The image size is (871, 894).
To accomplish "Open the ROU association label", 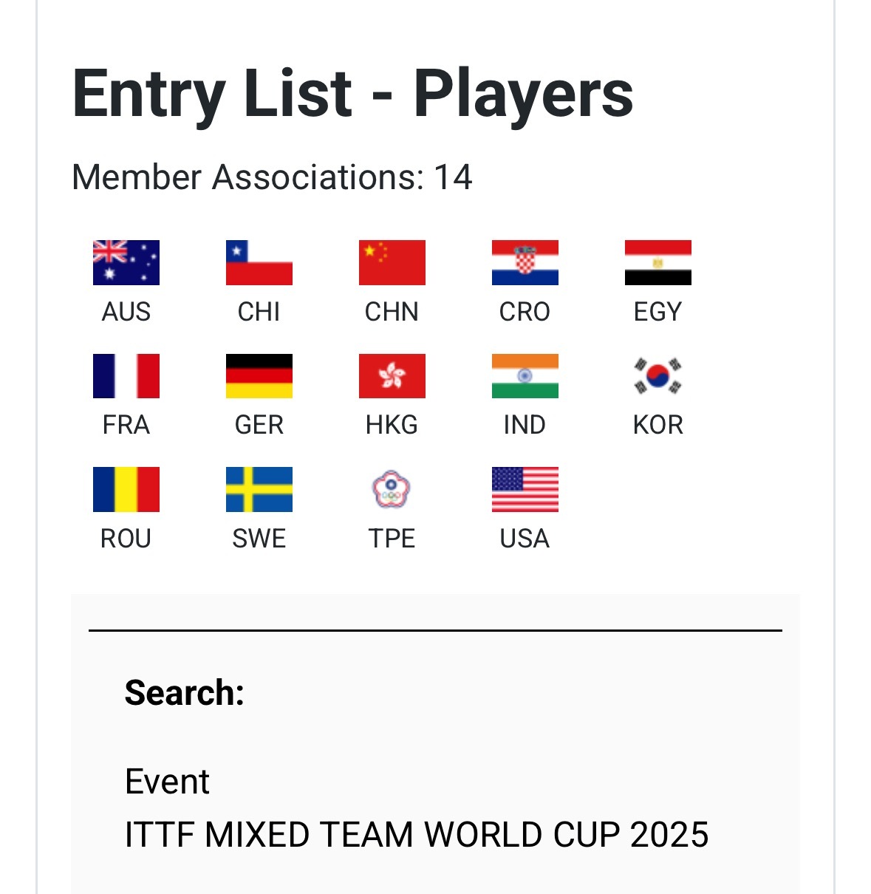I will point(126,539).
